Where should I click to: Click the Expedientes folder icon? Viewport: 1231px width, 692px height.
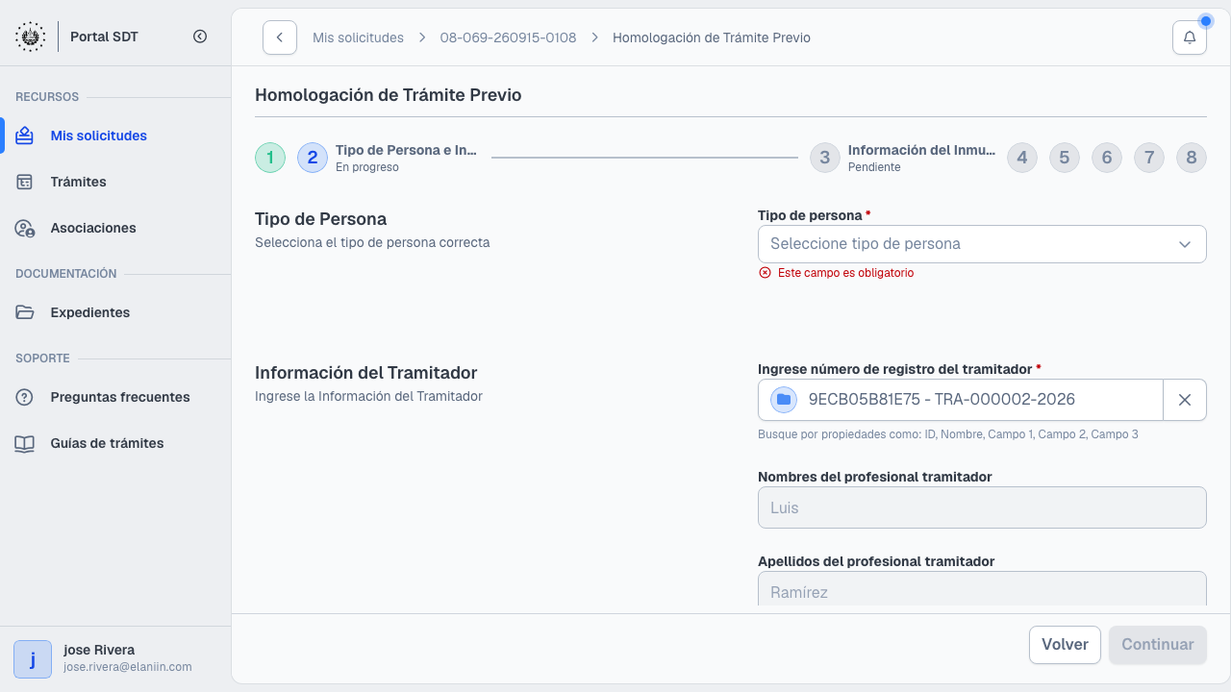pyautogui.click(x=25, y=312)
